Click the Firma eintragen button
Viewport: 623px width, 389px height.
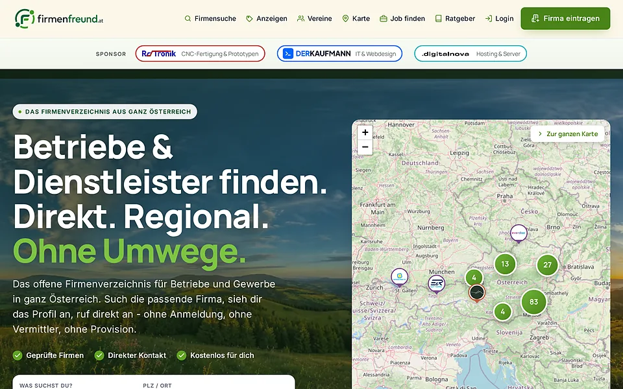click(x=565, y=18)
